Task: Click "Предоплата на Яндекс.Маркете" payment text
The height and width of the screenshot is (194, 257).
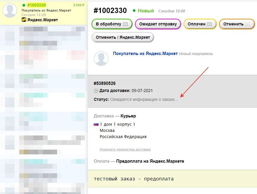Action: tap(150, 161)
